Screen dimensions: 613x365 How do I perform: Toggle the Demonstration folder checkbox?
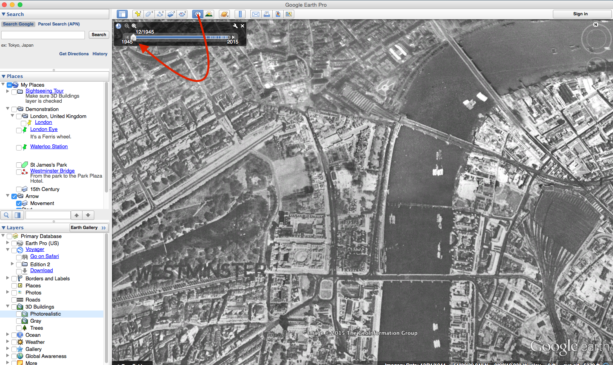(14, 109)
